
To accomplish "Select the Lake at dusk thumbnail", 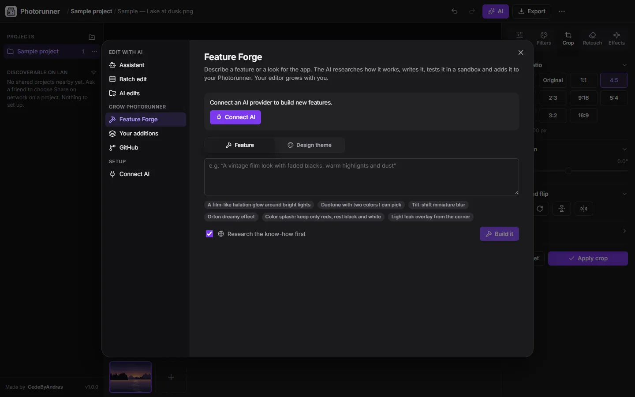I will coord(131,377).
